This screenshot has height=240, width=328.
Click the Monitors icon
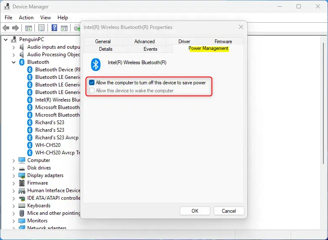coord(22,221)
